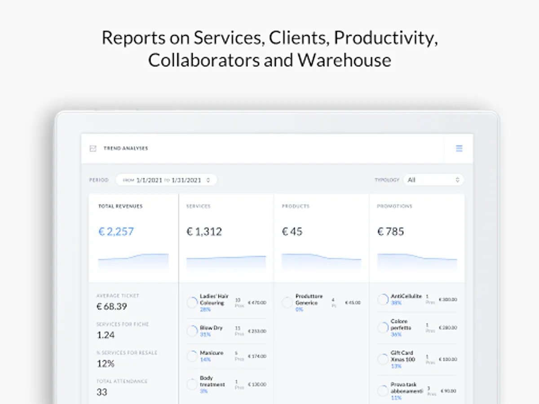Click the 31% Blow Dry percentage
Image resolution: width=539 pixels, height=404 pixels.
tap(205, 335)
